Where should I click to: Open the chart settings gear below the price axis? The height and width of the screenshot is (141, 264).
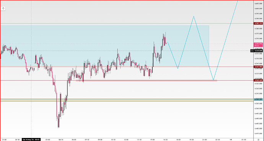pyautogui.click(x=258, y=139)
